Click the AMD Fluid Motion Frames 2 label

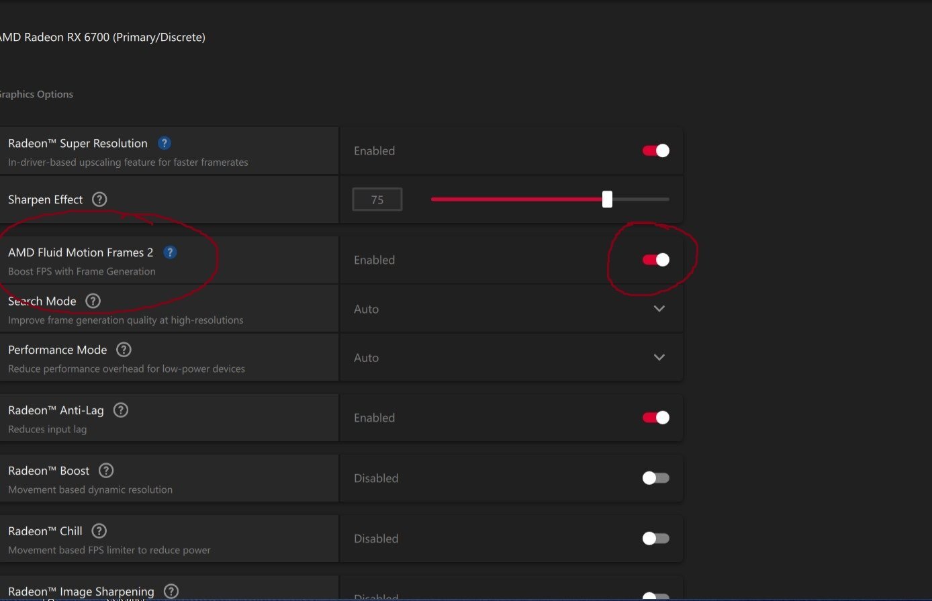tap(81, 252)
